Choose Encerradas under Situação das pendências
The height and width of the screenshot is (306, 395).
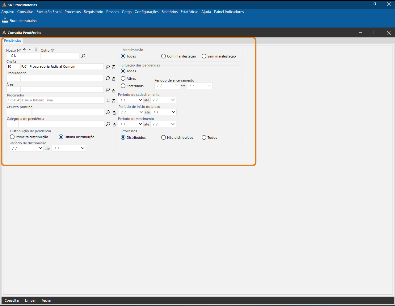(123, 86)
